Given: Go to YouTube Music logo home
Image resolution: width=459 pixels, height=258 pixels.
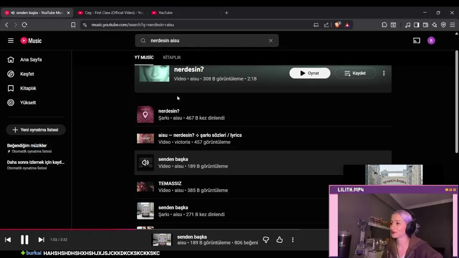Looking at the screenshot, I should pos(31,40).
